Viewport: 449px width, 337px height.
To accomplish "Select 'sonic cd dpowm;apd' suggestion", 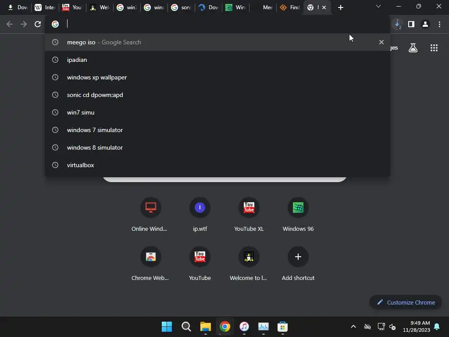I will point(217,95).
